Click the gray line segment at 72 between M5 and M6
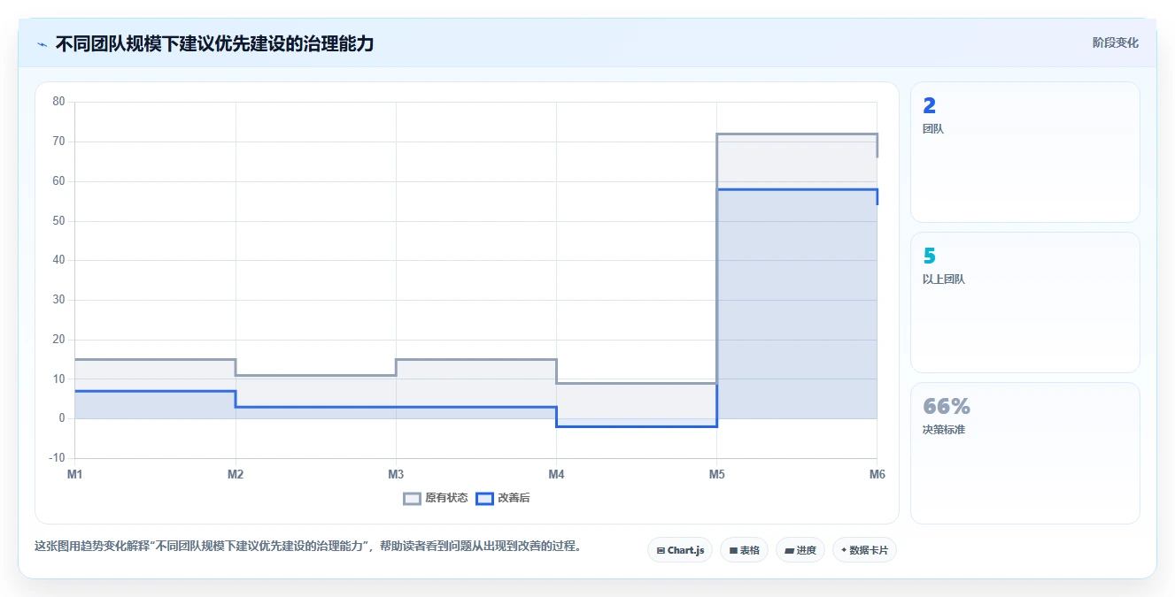Screen dimensions: 1175x597 [x=797, y=134]
